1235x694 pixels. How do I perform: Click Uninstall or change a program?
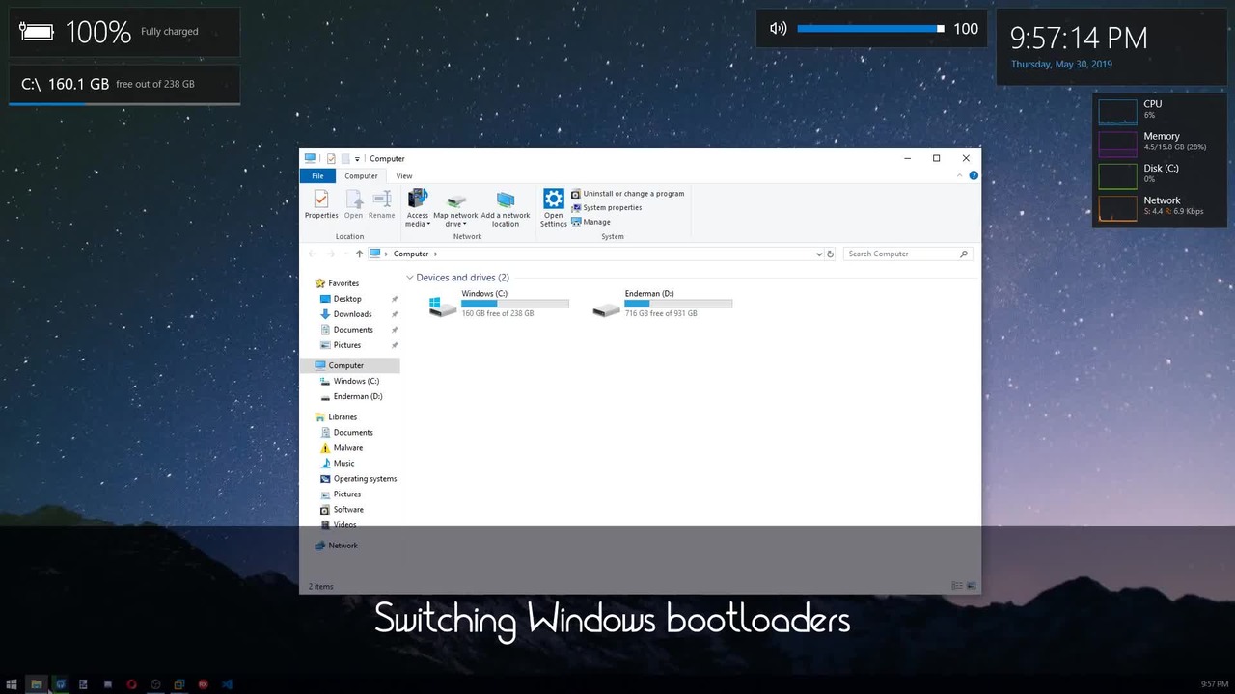[627, 194]
